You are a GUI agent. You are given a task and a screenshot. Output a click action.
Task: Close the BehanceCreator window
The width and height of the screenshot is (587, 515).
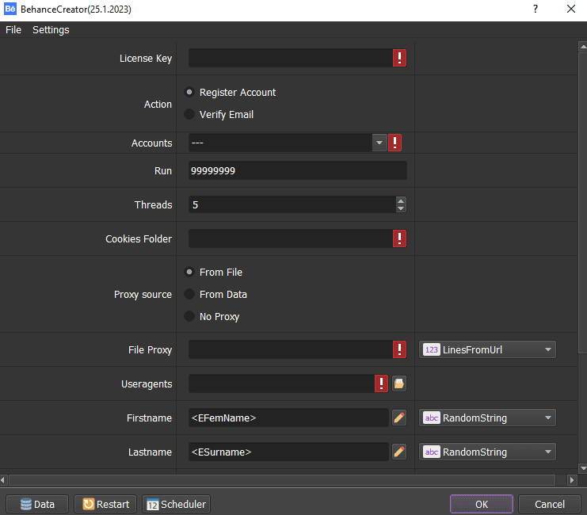pyautogui.click(x=571, y=9)
